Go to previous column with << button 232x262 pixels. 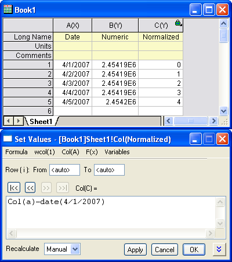pyautogui.click(x=30, y=188)
